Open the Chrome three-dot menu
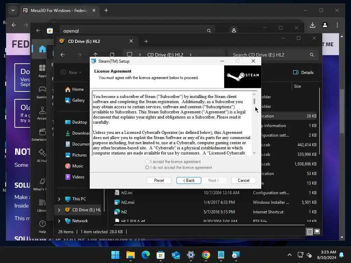This screenshot has height=263, width=351. pos(337,25)
